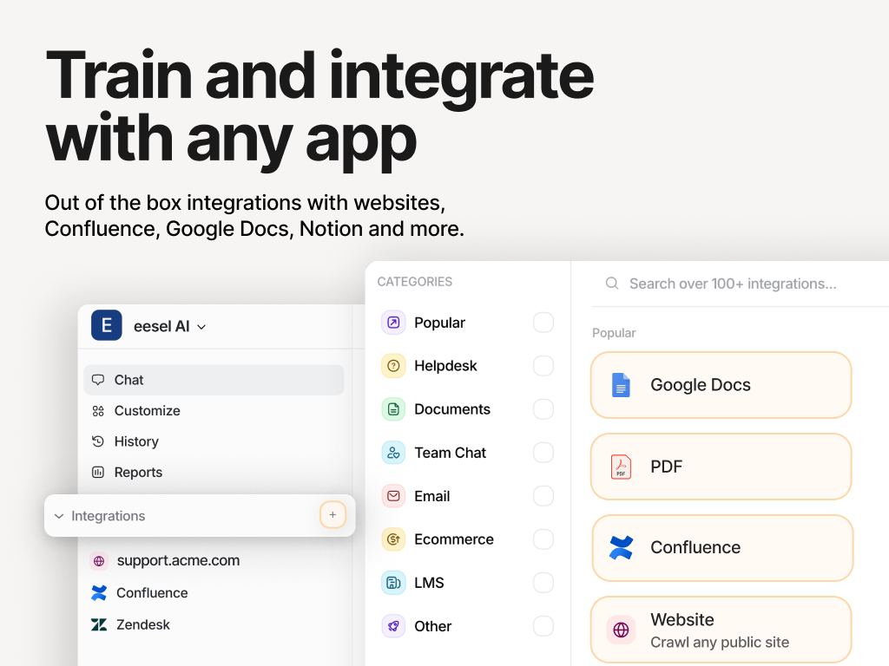The height and width of the screenshot is (666, 889).
Task: Click the Confluence icon in sidebar
Action: point(99,593)
